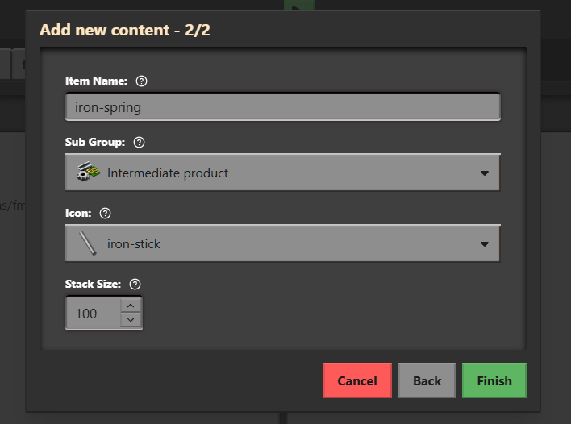This screenshot has height=424, width=571.
Task: Click the 'Add new content - 2/2' title
Action: point(125,31)
